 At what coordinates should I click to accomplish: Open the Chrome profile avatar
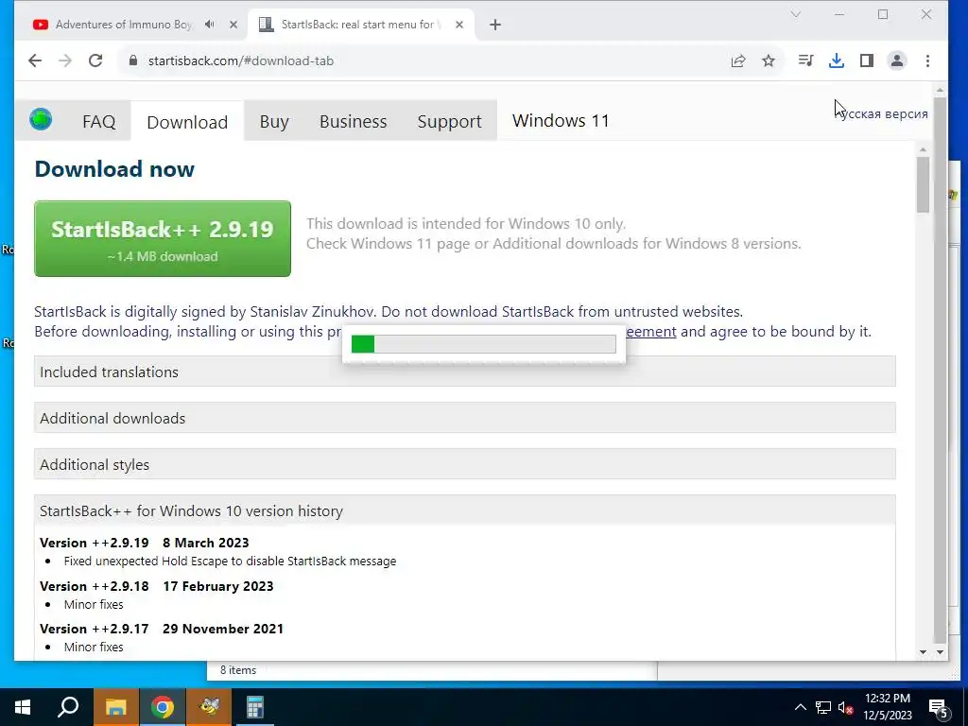[x=897, y=60]
